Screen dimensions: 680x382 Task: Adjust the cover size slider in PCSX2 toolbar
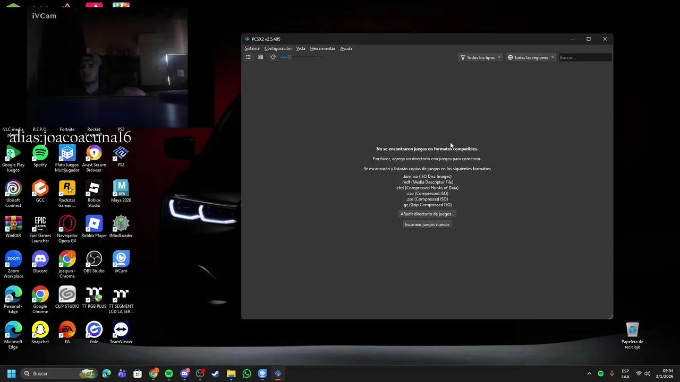301,57
